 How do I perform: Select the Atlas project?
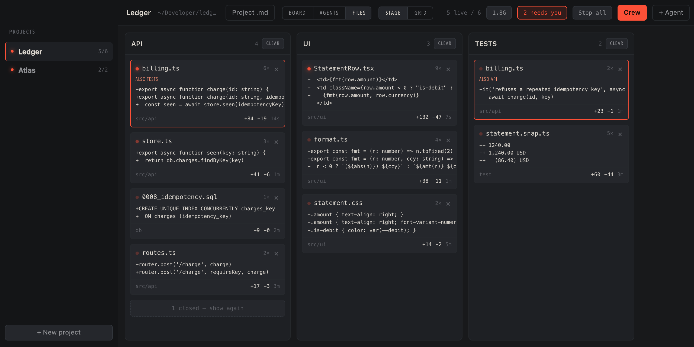pyautogui.click(x=59, y=70)
